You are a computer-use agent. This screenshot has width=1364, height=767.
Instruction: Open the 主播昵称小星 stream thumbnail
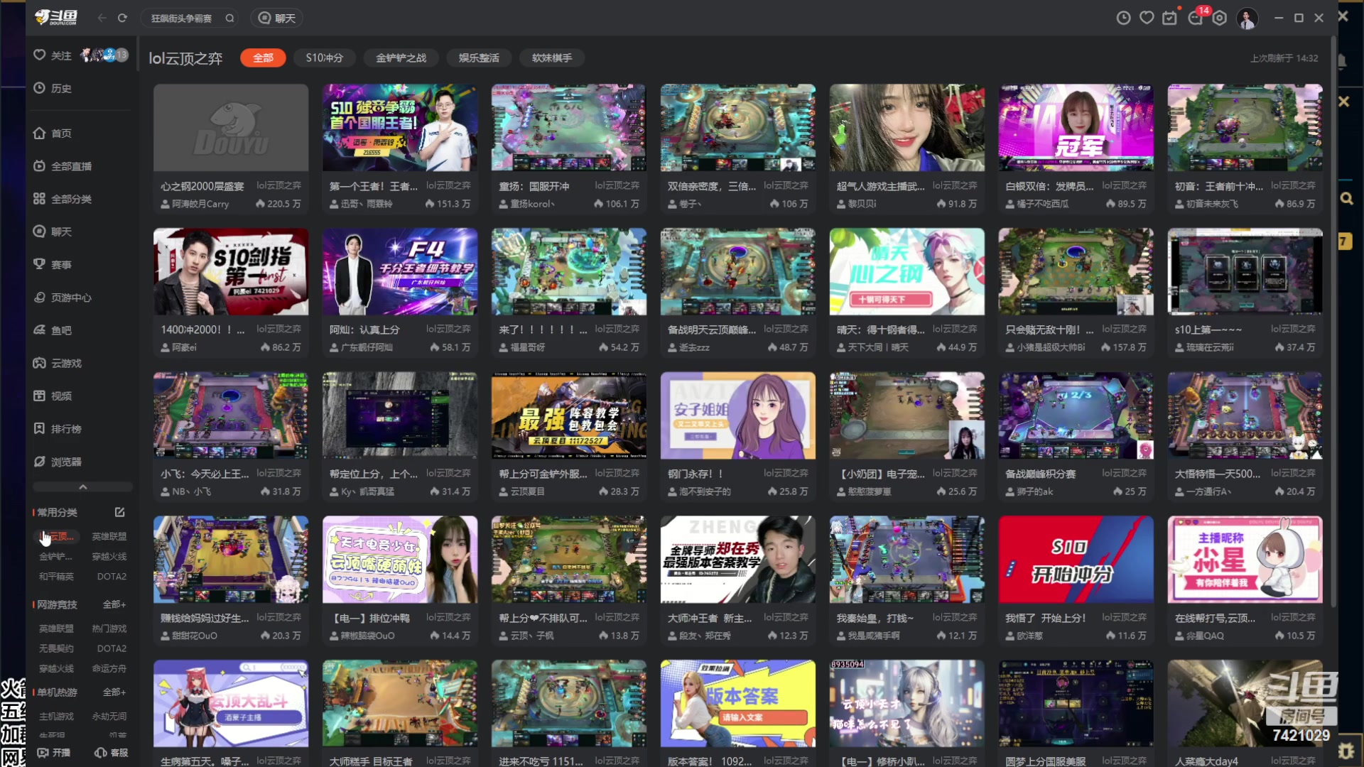point(1245,560)
